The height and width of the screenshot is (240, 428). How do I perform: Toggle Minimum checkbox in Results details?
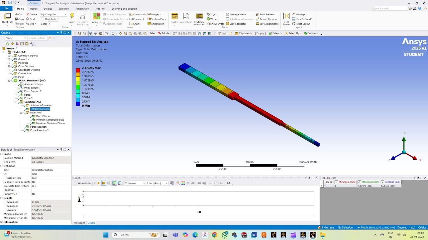(5, 202)
